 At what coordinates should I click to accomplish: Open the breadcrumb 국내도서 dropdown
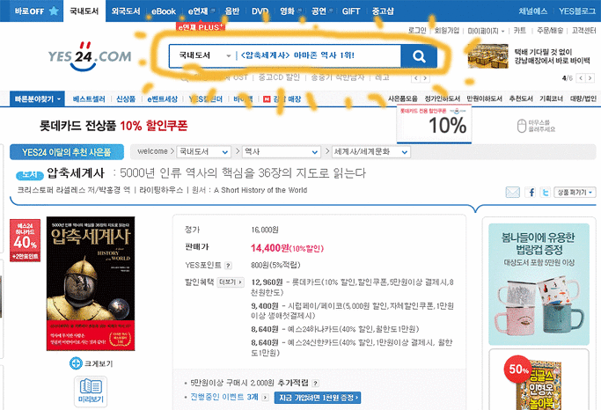203,151
